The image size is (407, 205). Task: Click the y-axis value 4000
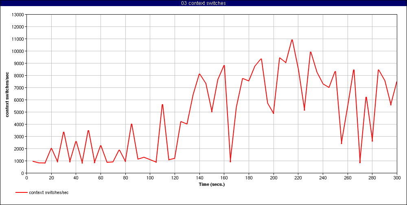(x=19, y=124)
